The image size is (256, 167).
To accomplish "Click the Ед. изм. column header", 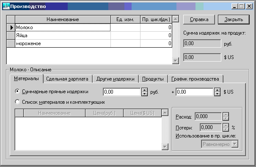I will click(x=125, y=19).
